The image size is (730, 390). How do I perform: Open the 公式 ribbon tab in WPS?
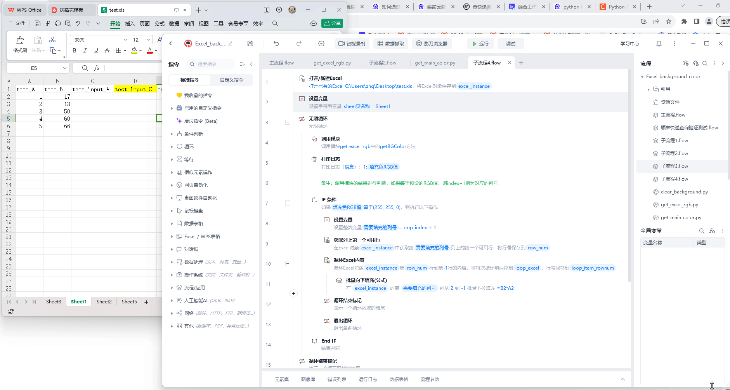pyautogui.click(x=160, y=24)
